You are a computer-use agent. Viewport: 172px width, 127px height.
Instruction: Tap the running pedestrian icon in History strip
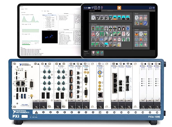102,53
